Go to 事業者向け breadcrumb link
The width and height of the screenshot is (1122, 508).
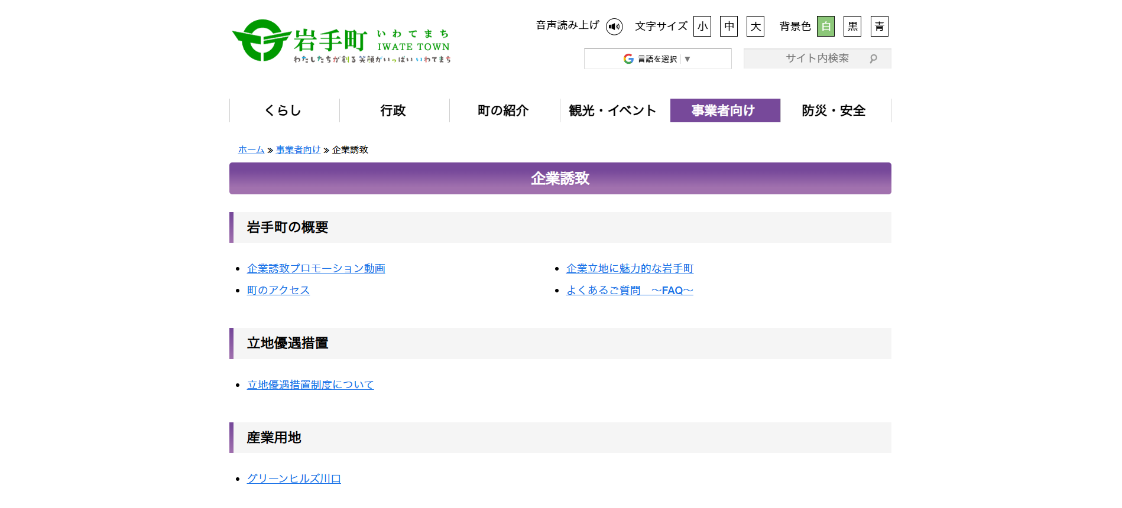[x=298, y=150]
